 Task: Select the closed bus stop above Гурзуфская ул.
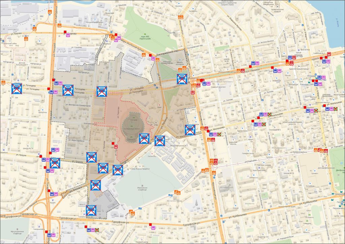point(91,210)
